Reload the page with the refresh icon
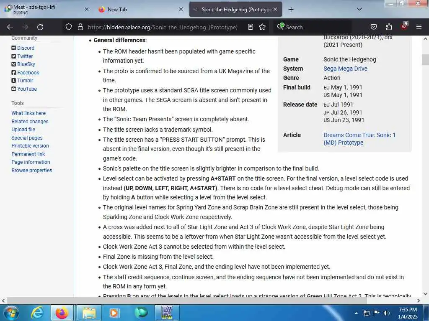The width and height of the screenshot is (429, 321). (40, 27)
